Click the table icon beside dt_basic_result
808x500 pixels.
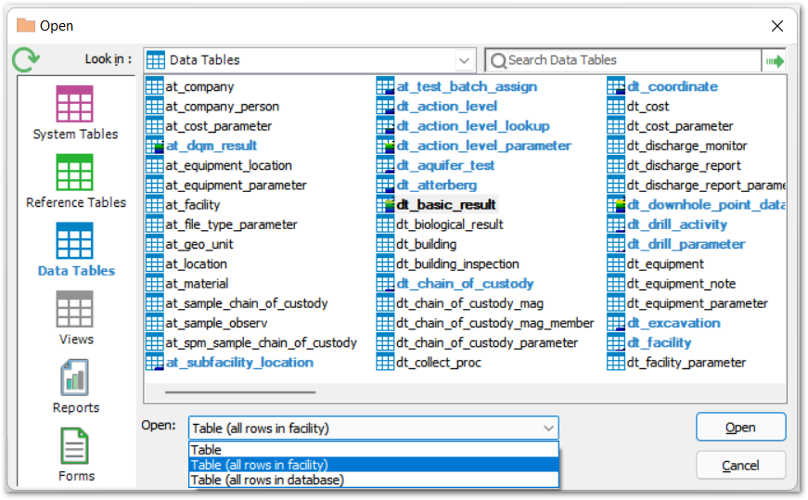[385, 205]
